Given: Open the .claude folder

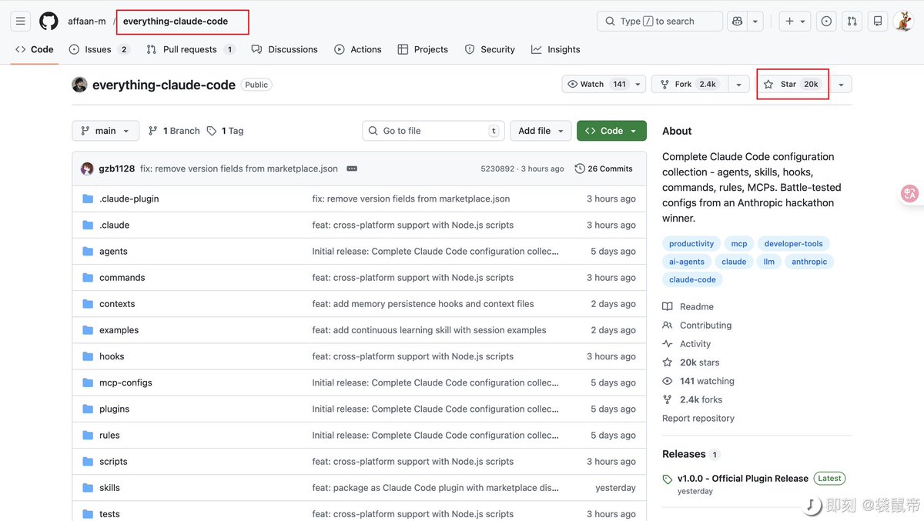Looking at the screenshot, I should (x=114, y=225).
